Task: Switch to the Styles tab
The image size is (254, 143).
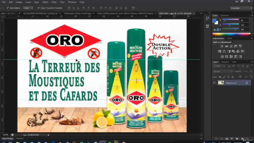Action: click(x=229, y=39)
